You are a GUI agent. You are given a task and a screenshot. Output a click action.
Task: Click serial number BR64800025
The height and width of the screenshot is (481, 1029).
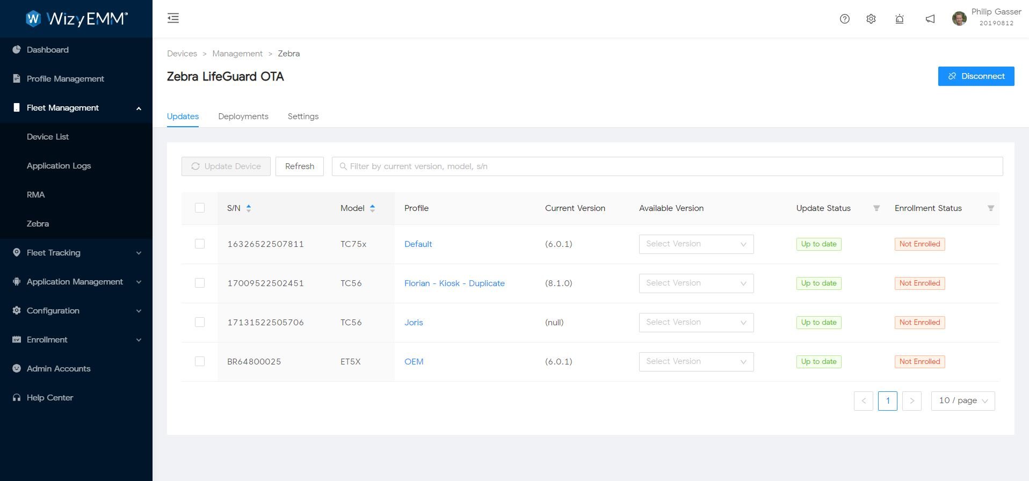tap(254, 362)
